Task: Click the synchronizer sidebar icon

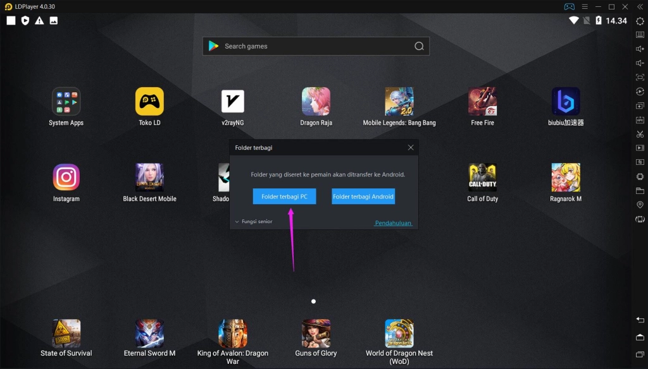Action: pyautogui.click(x=640, y=162)
